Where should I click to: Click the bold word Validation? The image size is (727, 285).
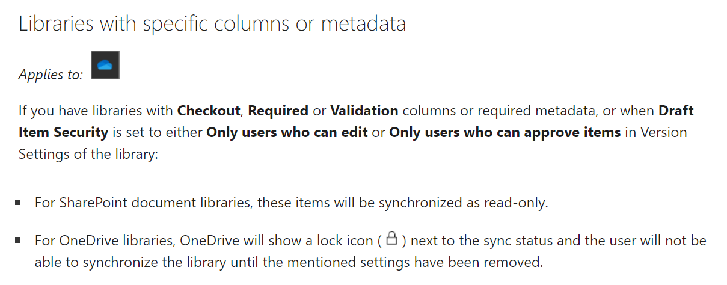click(364, 111)
